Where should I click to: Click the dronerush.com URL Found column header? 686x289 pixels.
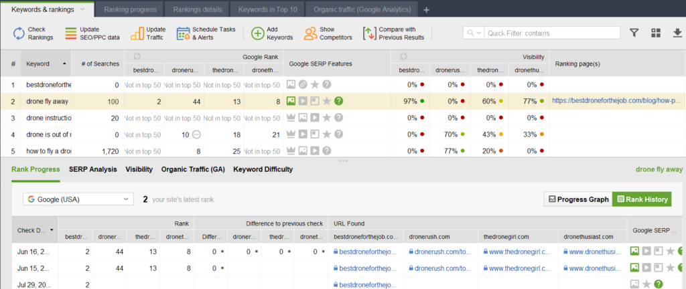pos(441,237)
